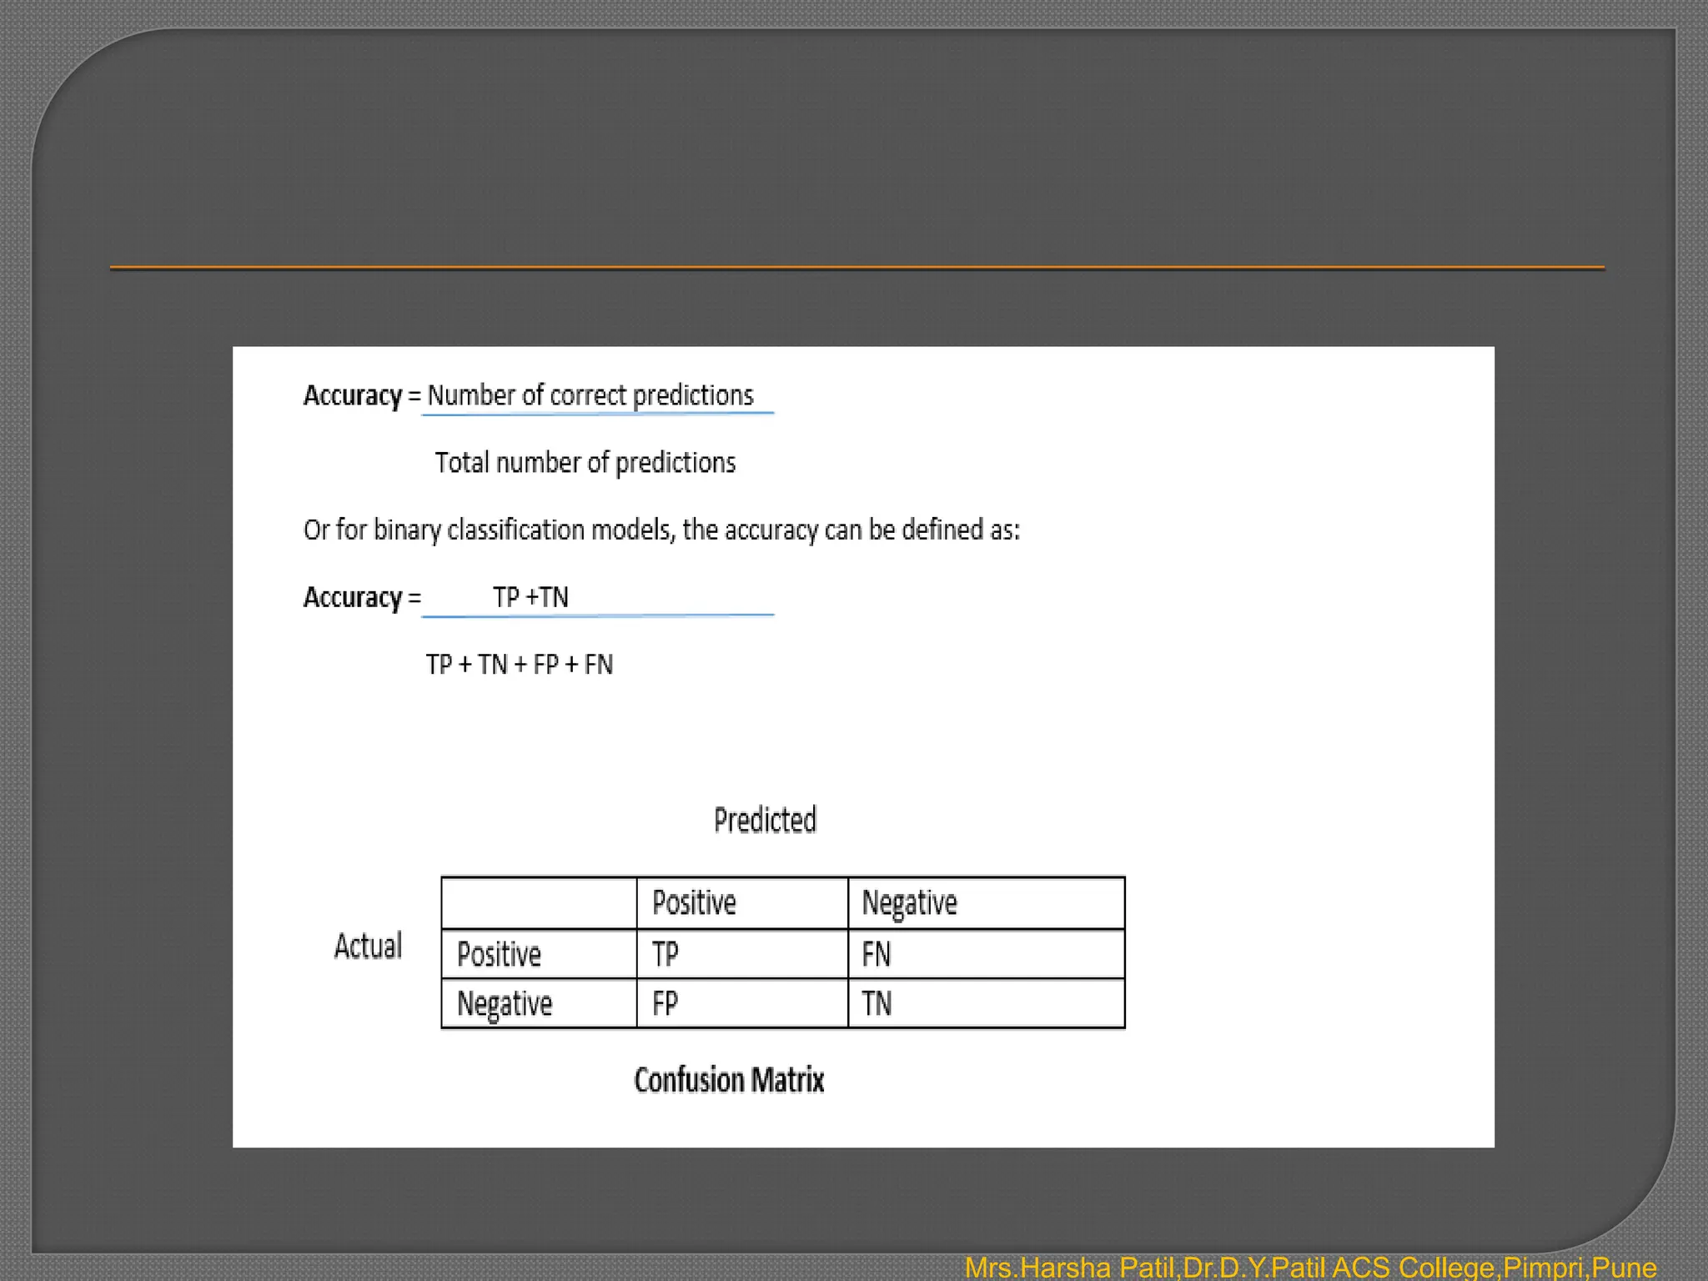The width and height of the screenshot is (1708, 1281).
Task: Click 'Number of correct predictions' numerator text
Action: (590, 395)
